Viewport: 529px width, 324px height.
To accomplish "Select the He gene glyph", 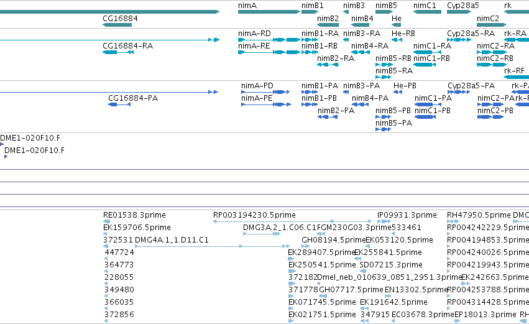I will [397, 25].
